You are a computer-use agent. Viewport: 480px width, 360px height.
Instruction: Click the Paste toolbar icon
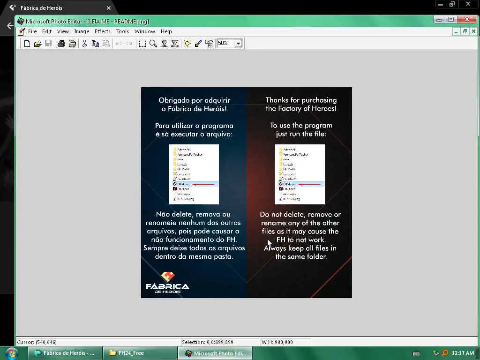pos(106,44)
